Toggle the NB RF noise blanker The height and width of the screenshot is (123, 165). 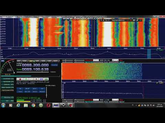27,89
